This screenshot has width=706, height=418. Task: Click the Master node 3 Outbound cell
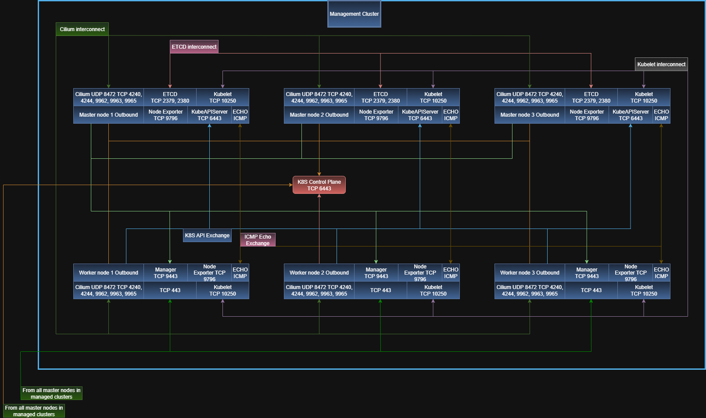tap(530, 115)
